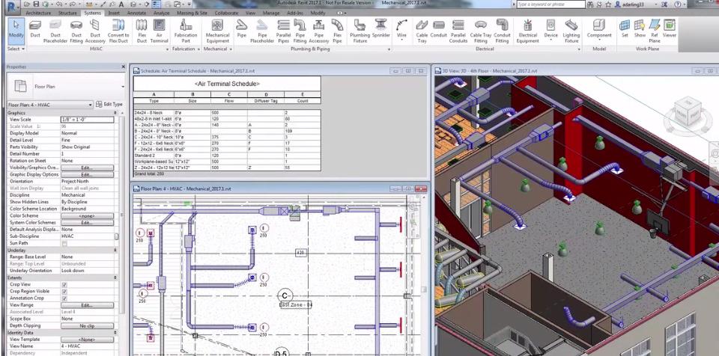Switch to the Annotate tab
719x356 pixels.
(x=136, y=13)
